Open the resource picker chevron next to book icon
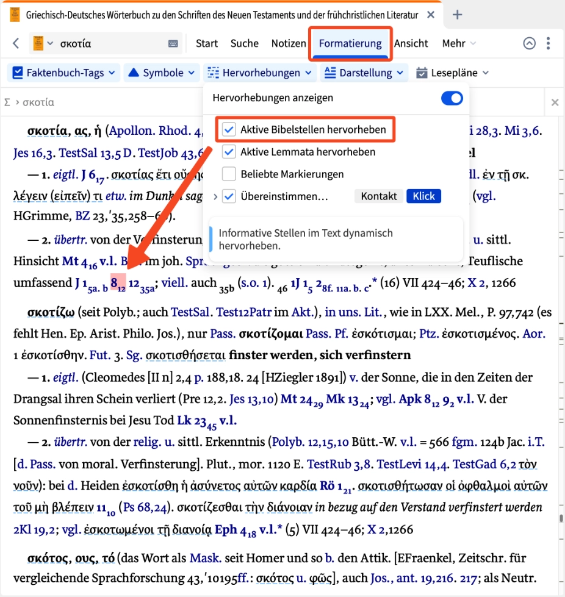 pos(50,43)
